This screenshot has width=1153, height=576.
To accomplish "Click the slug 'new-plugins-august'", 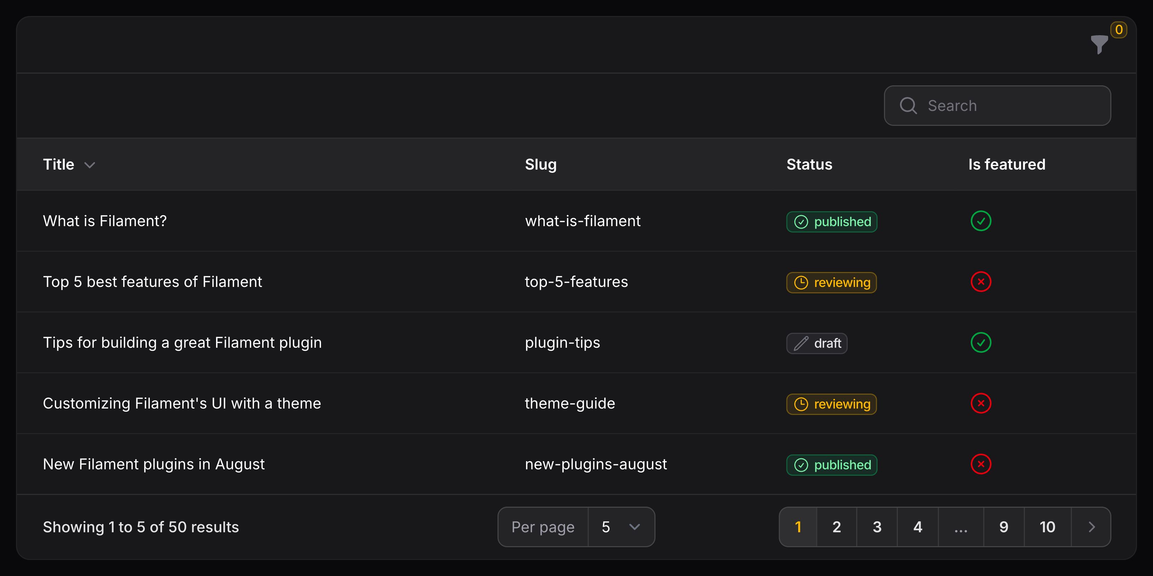I will click(x=596, y=464).
